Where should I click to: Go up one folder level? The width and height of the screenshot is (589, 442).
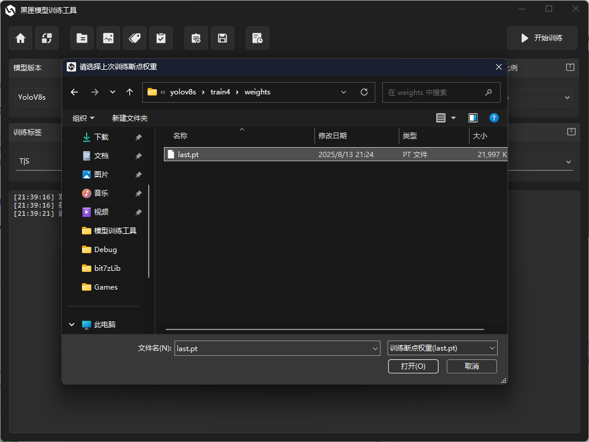[130, 92]
